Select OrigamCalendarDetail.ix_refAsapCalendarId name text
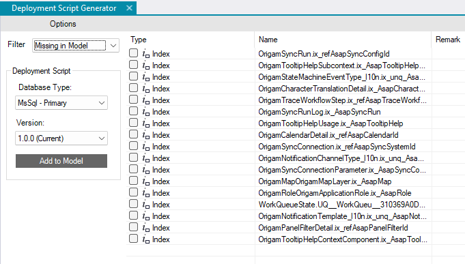Viewport: 465px width, 264px height. [328, 135]
